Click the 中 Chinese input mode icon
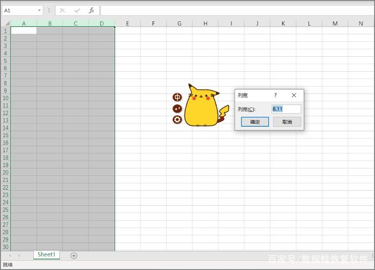The image size is (375, 270). pos(177,97)
